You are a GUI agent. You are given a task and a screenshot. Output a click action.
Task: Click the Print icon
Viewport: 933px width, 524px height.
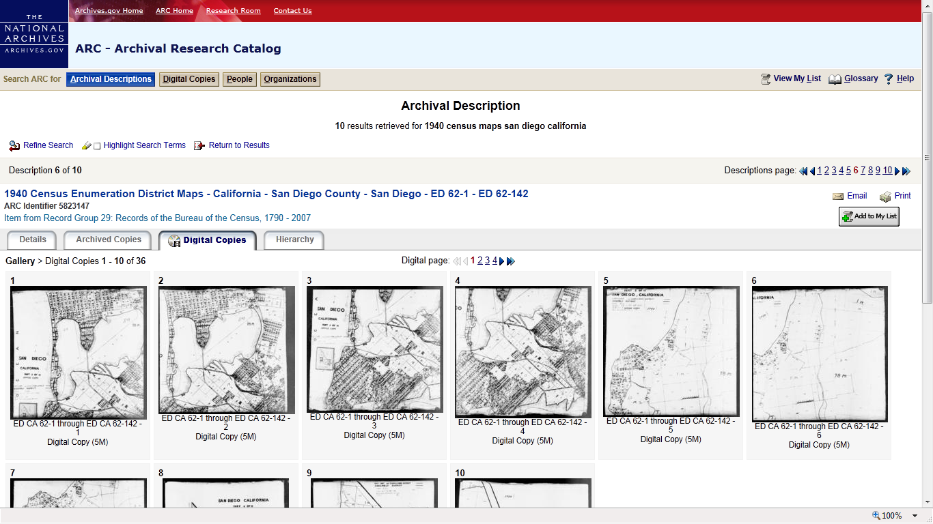(x=885, y=196)
